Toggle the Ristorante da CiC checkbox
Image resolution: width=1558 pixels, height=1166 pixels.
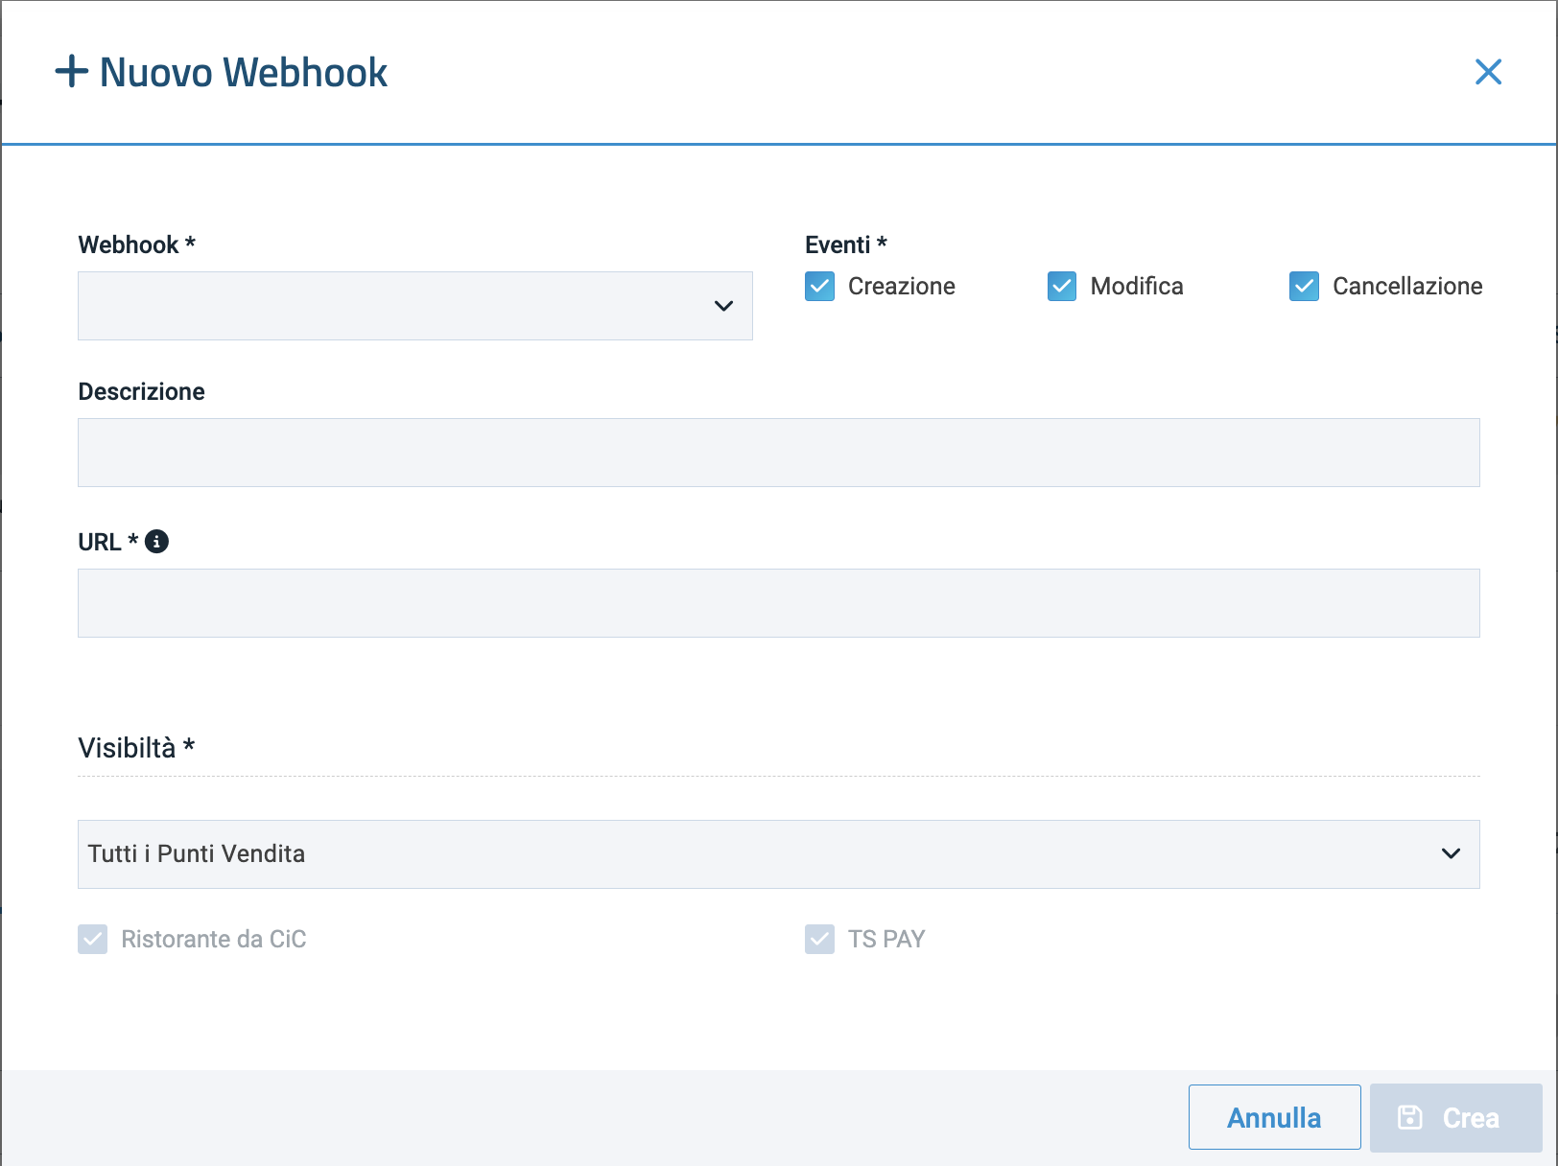(93, 939)
